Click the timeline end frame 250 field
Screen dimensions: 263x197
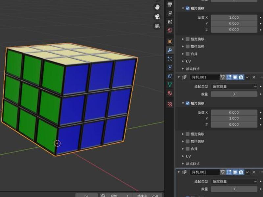(x=148, y=195)
